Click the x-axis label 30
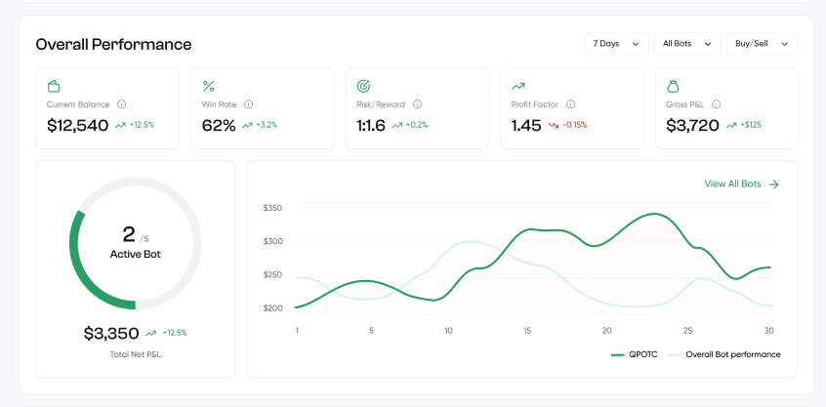Image resolution: width=826 pixels, height=407 pixels. click(769, 331)
